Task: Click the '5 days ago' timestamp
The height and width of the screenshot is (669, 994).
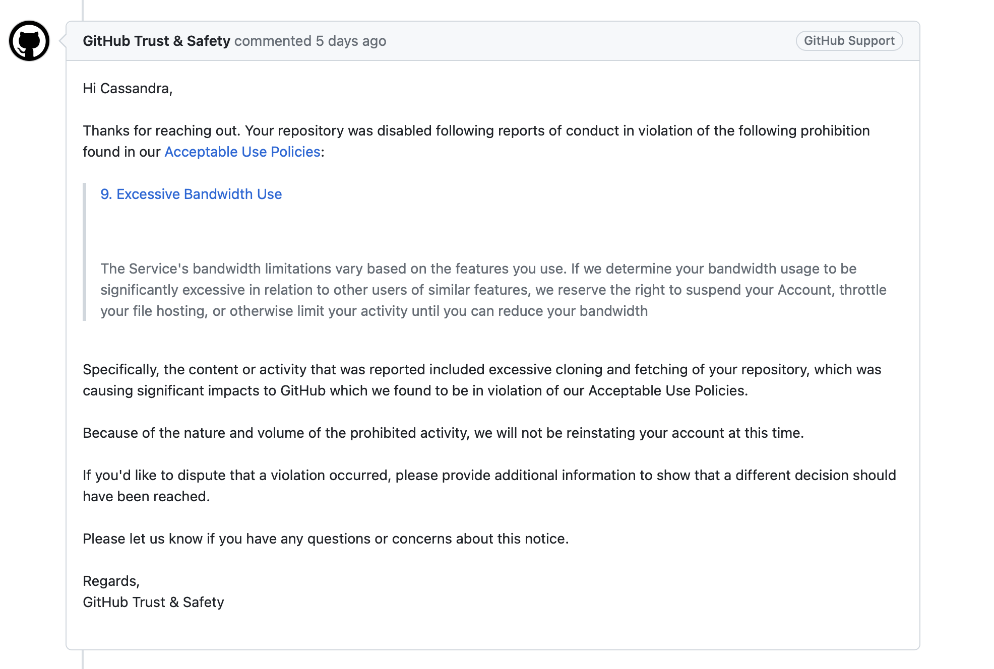Action: 351,41
